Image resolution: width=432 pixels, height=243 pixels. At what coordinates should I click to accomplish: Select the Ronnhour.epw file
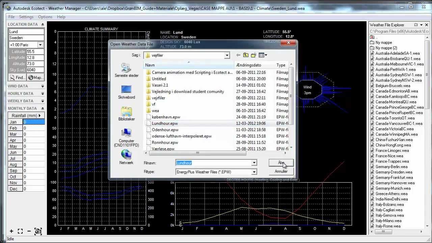click(x=165, y=142)
